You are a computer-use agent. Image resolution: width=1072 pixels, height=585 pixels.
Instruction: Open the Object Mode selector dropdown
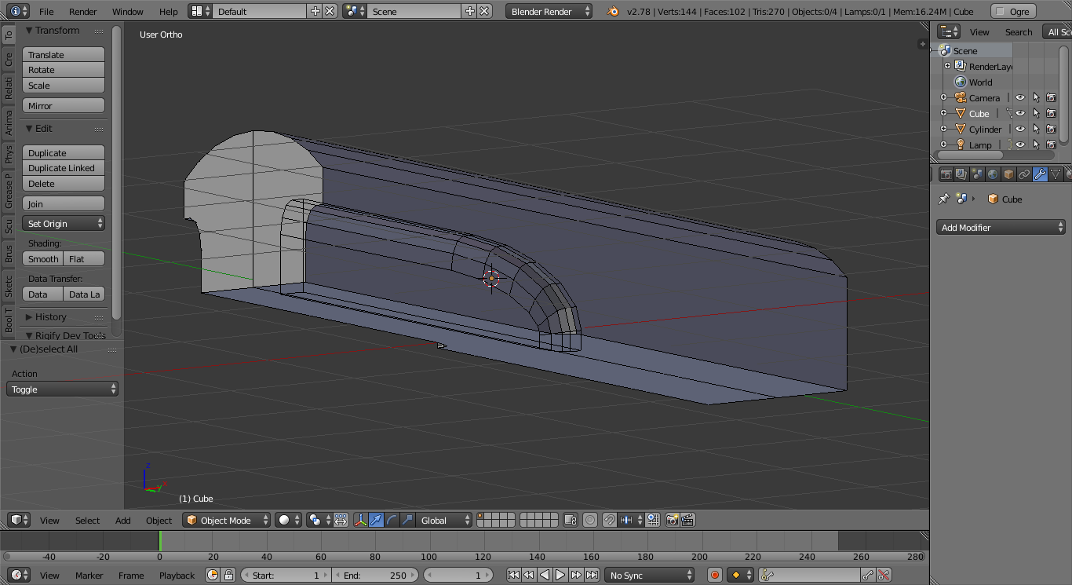227,520
